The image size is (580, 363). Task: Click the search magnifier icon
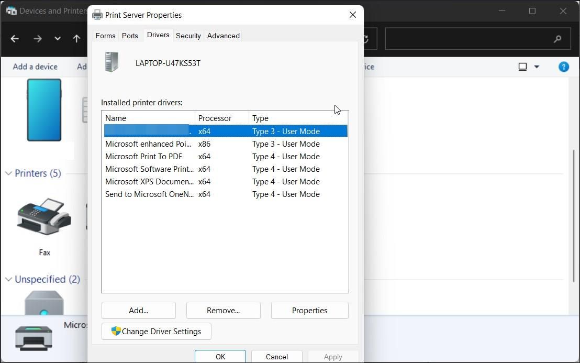557,38
